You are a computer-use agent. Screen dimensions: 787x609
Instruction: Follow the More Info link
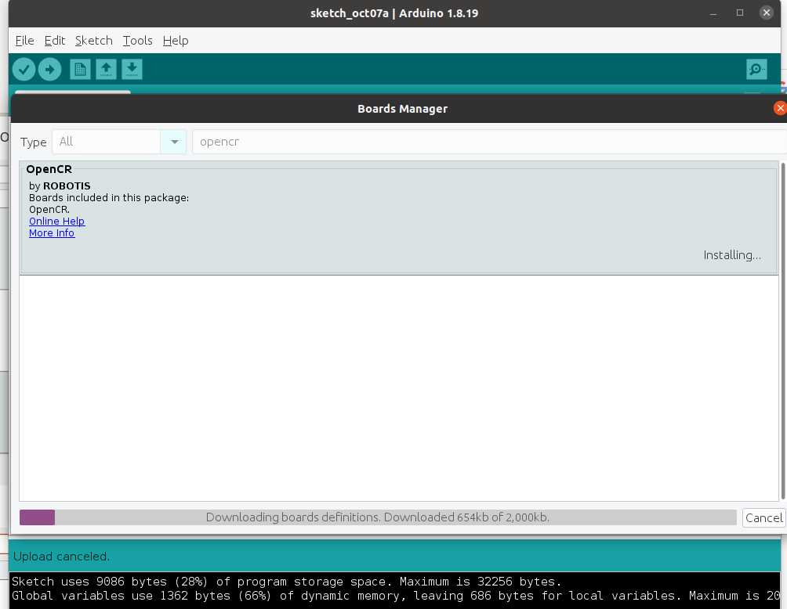(52, 233)
